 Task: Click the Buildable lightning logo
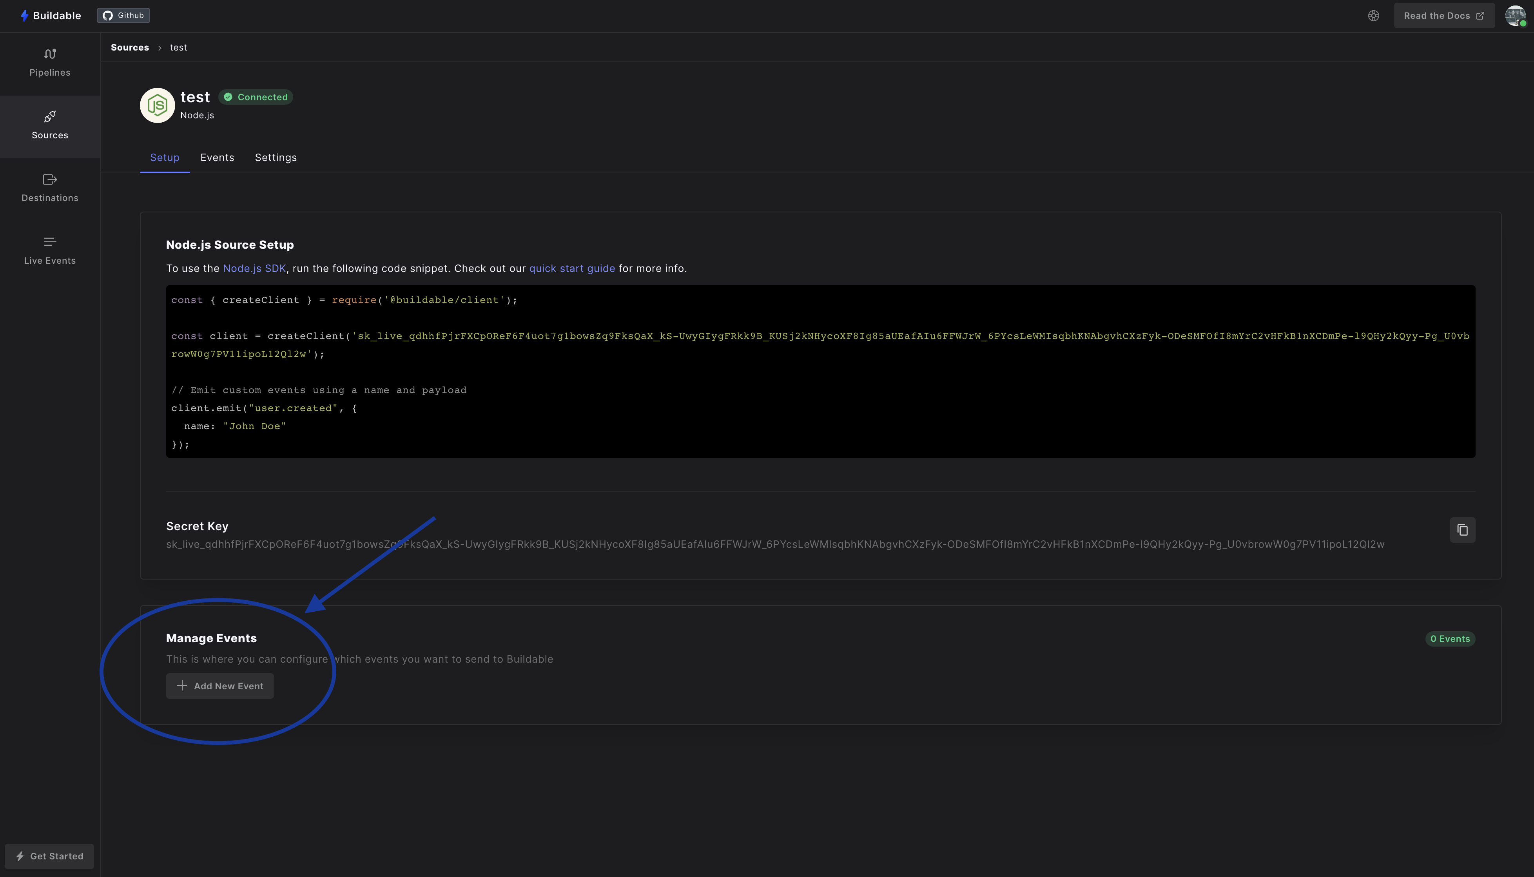24,16
